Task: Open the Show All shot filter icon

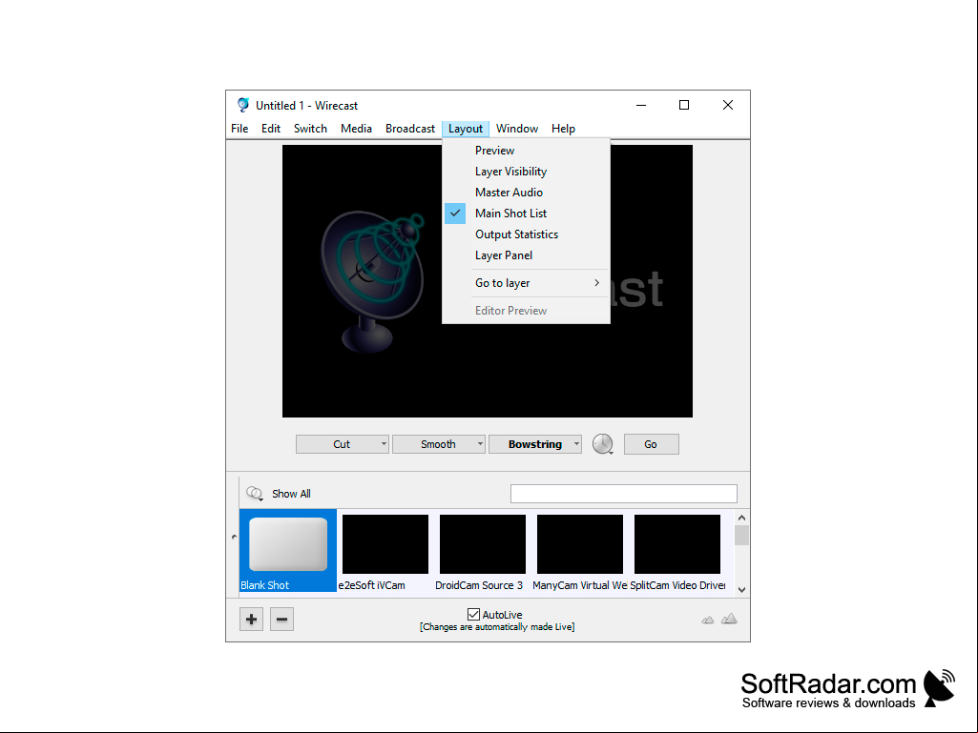Action: click(x=255, y=494)
